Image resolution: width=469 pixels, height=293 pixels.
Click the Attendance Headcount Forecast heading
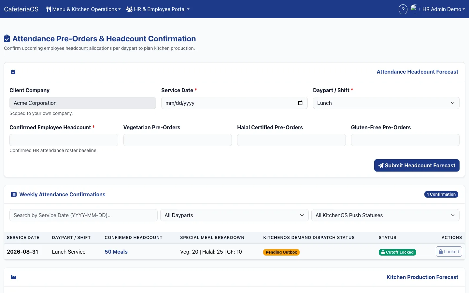[x=417, y=72]
